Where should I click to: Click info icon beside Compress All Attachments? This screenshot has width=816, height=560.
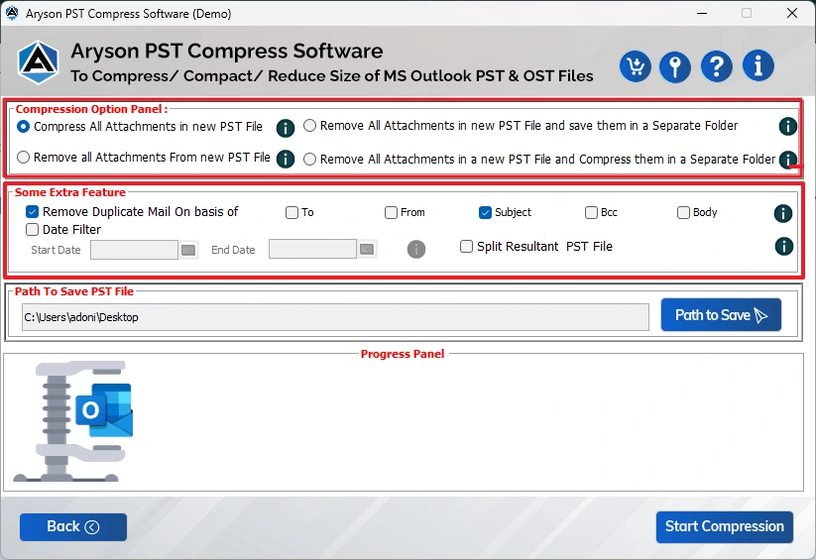point(286,128)
